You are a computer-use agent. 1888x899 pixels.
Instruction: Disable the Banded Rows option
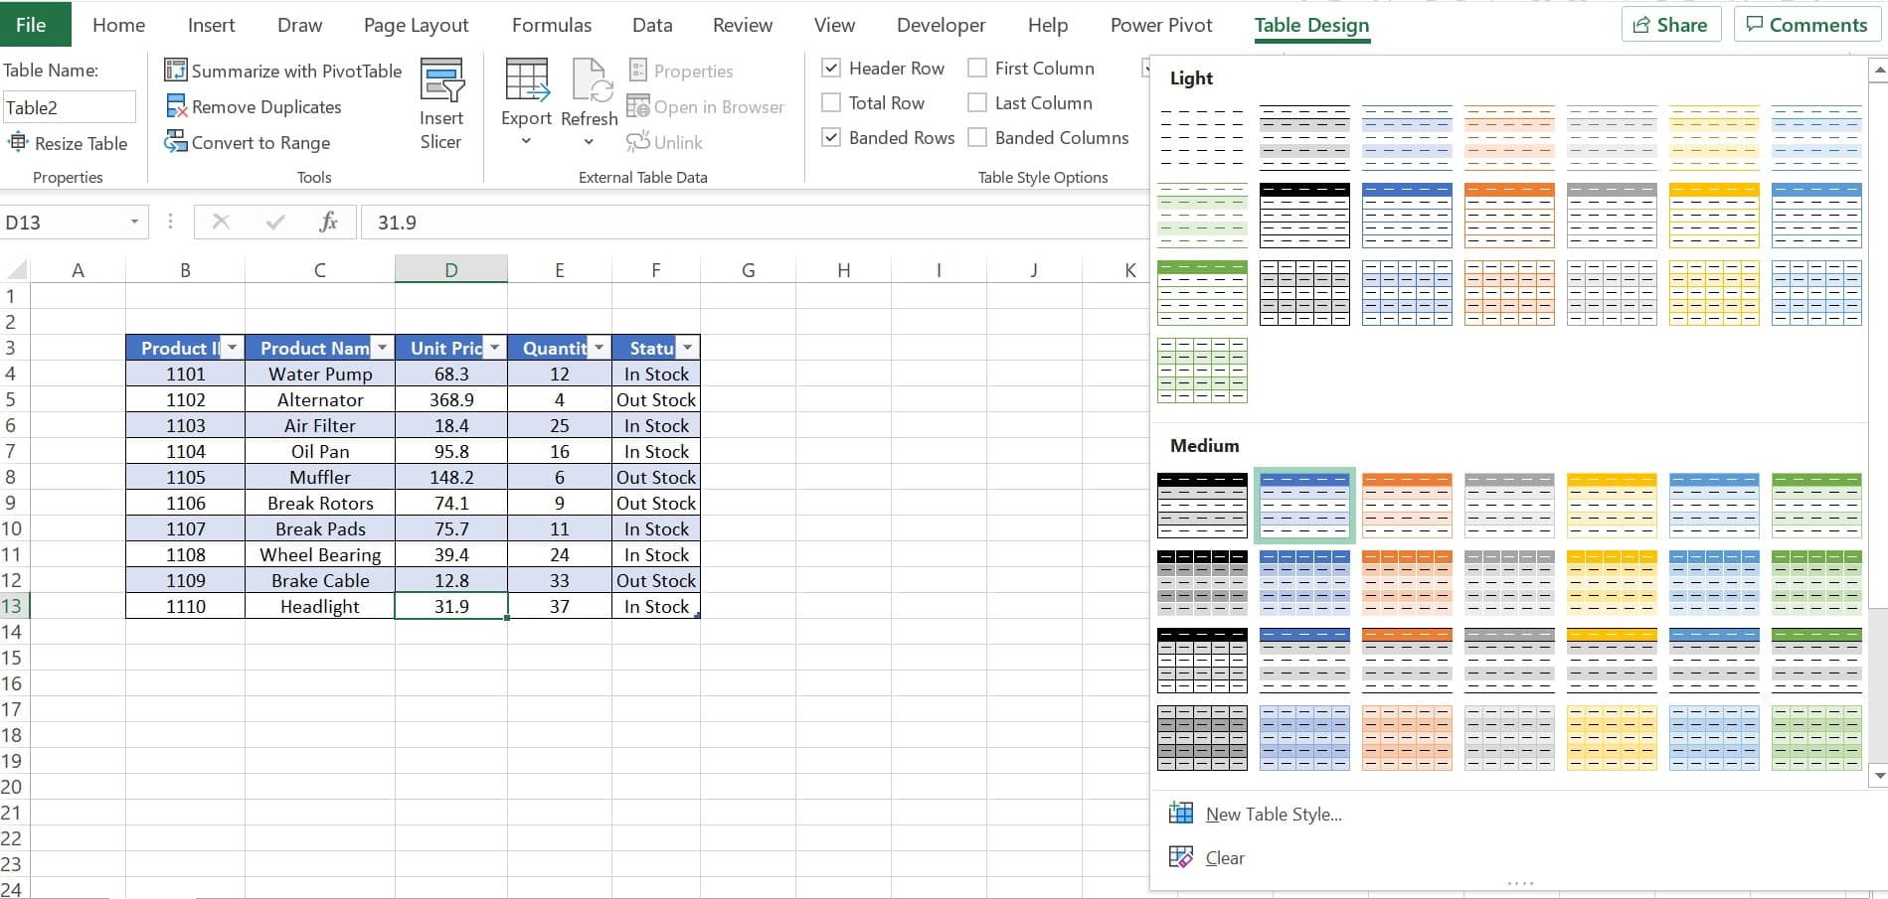click(831, 137)
